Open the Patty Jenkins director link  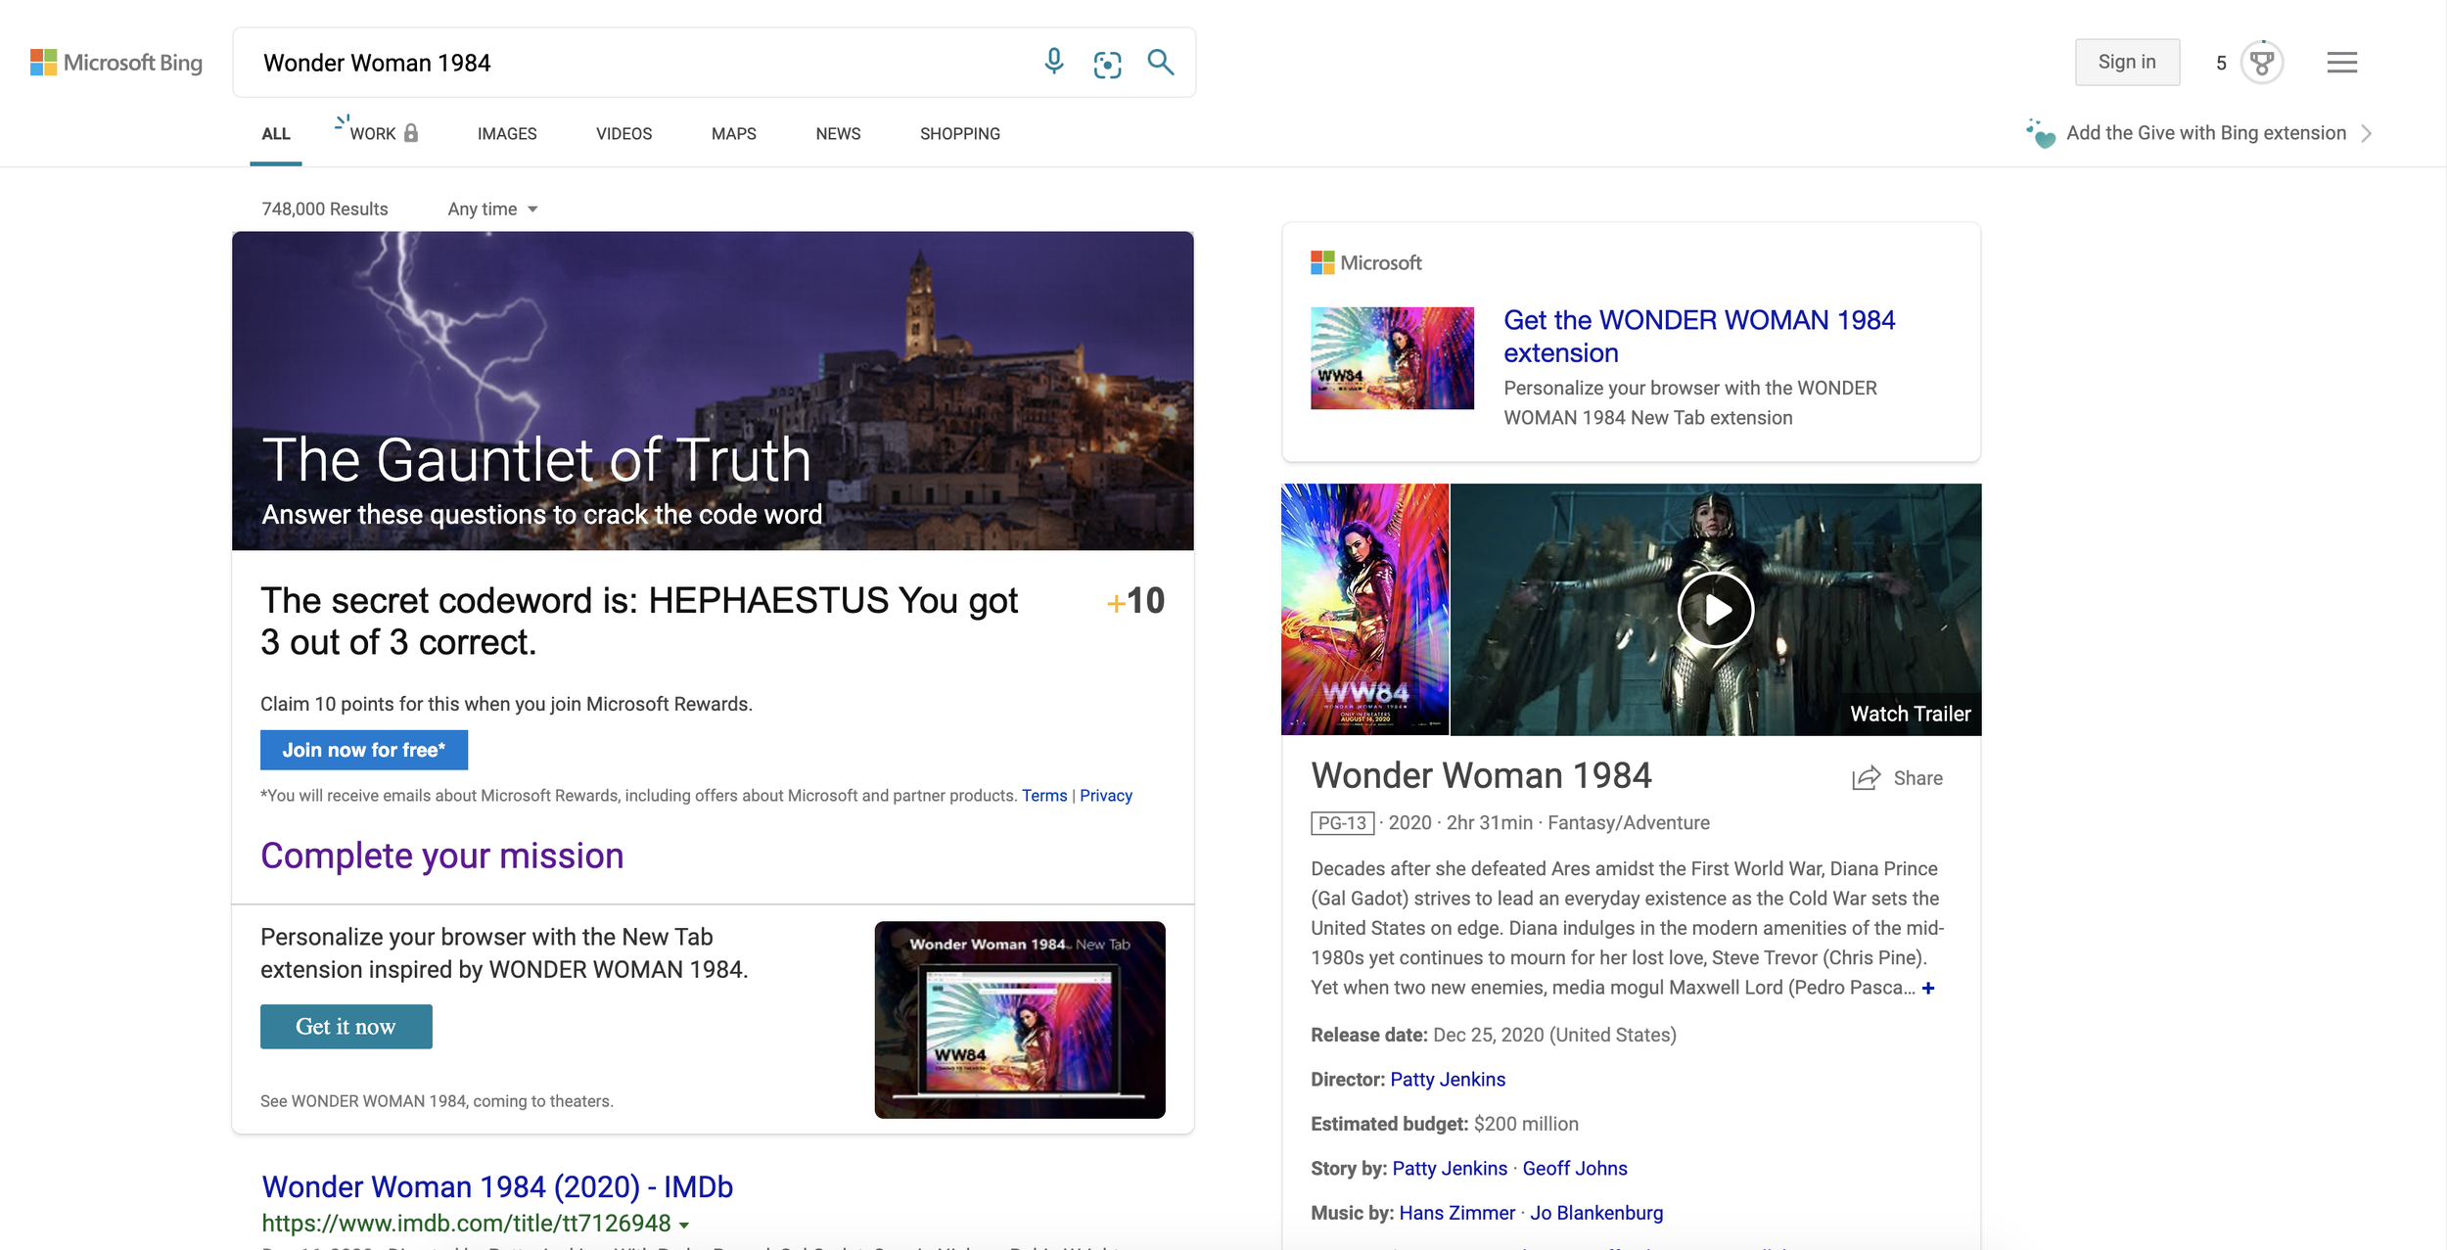pos(1447,1080)
